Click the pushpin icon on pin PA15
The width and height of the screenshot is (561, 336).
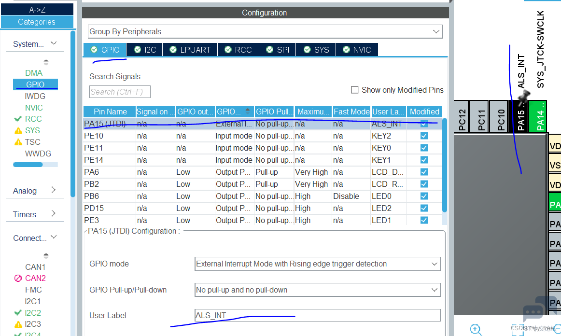[x=523, y=97]
